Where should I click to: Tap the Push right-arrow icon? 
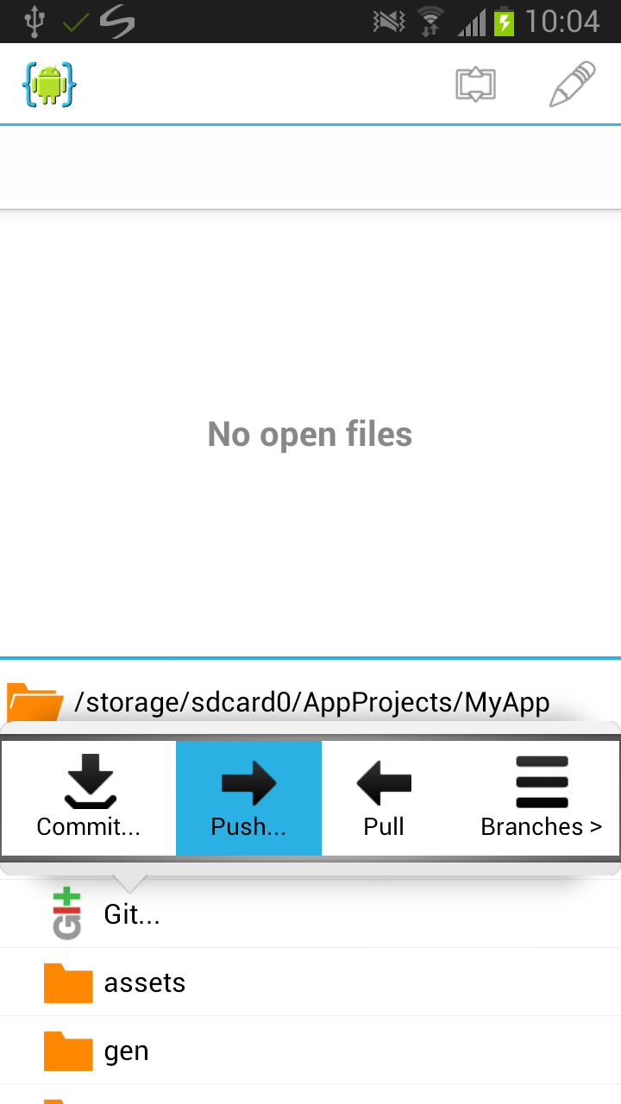[248, 782]
